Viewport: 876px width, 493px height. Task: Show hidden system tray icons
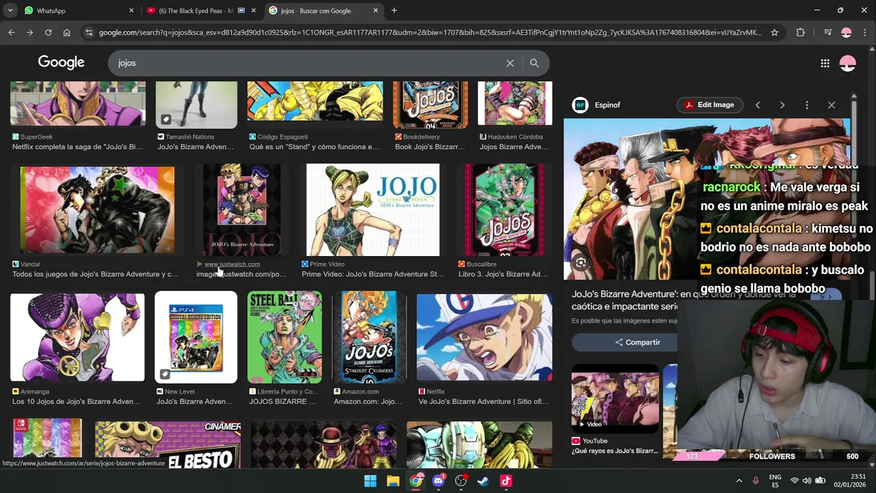[739, 481]
